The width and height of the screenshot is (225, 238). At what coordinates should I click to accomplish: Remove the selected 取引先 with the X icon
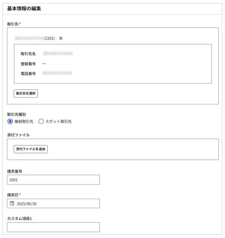[x=61, y=38]
